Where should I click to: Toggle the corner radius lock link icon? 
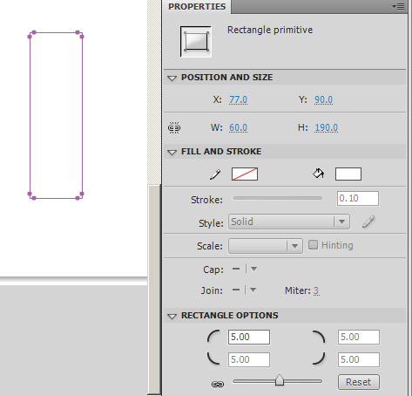pos(218,385)
